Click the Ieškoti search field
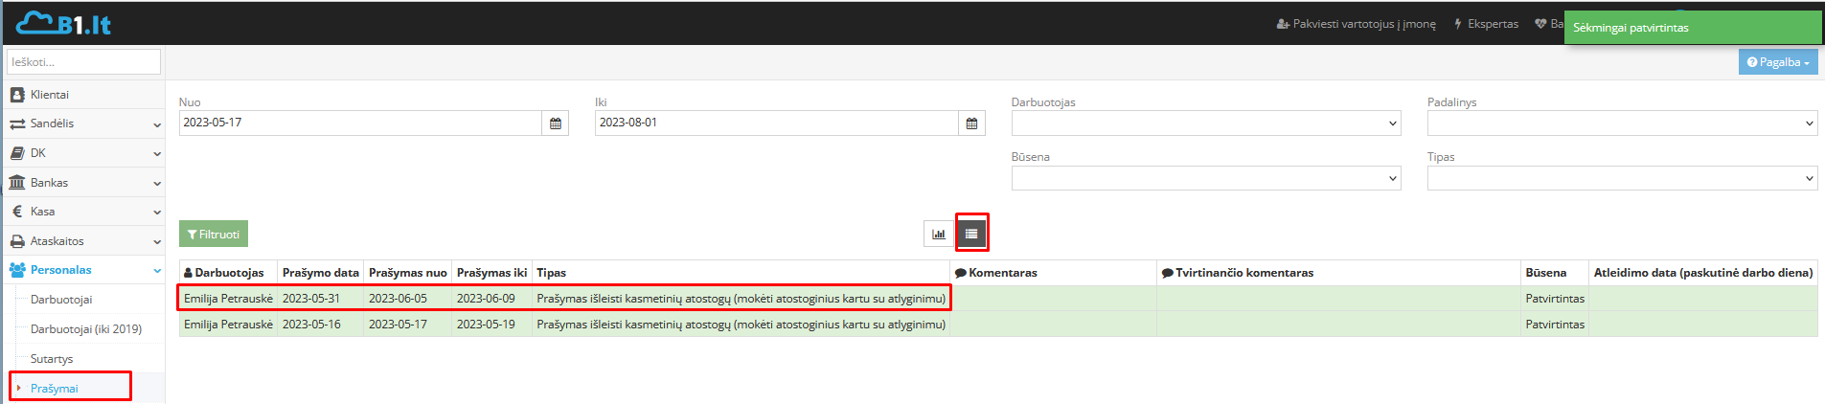This screenshot has height=404, width=1825. [83, 62]
